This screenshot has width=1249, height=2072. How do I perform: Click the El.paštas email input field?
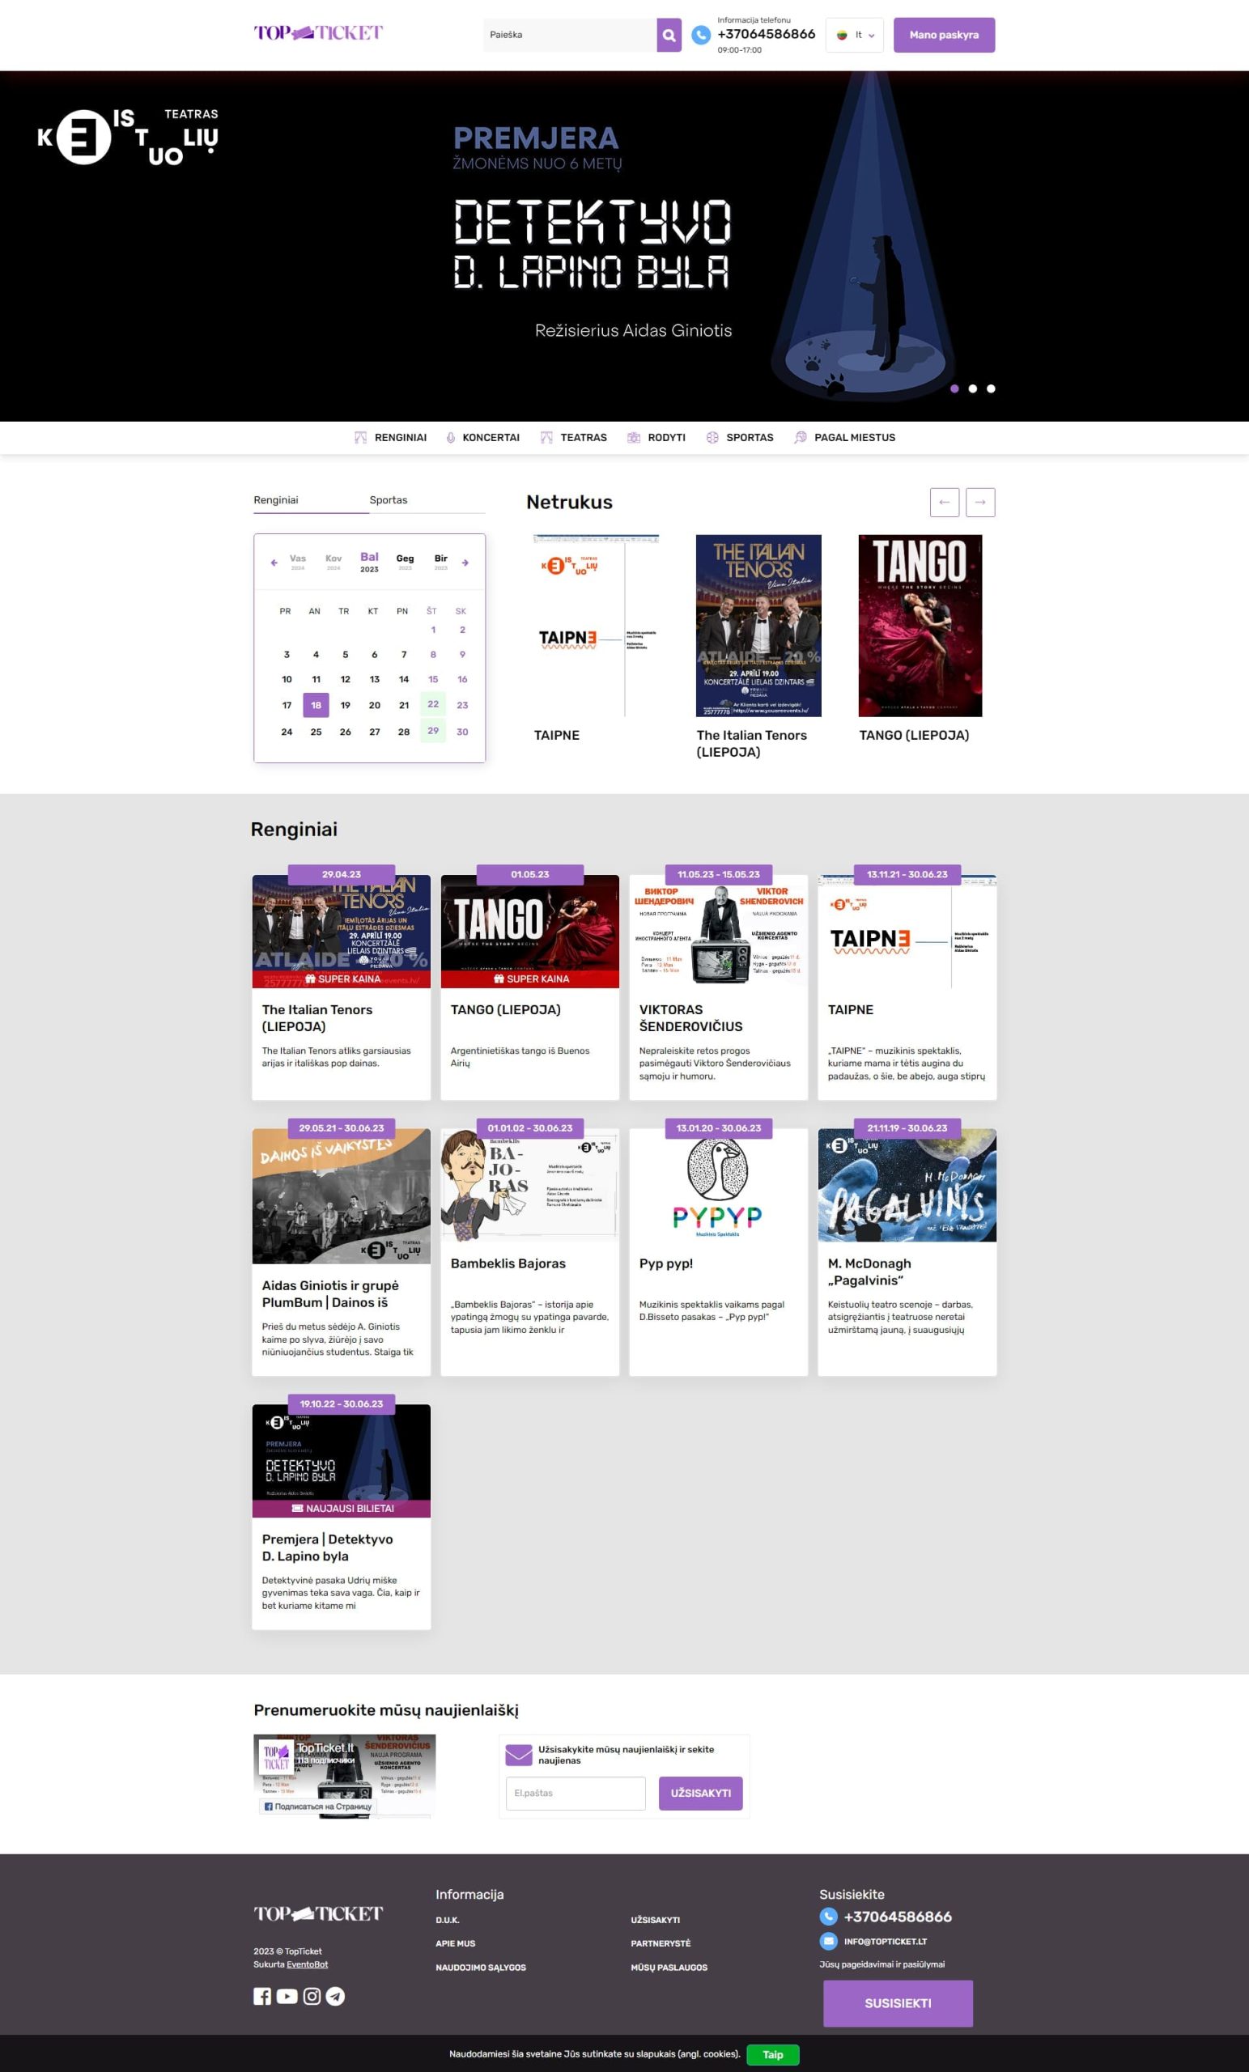[x=576, y=1793]
